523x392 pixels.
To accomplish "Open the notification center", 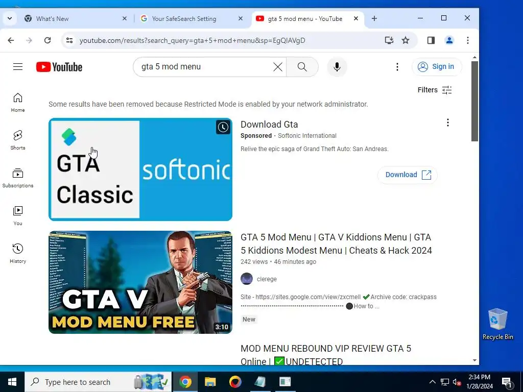I will pos(507,382).
